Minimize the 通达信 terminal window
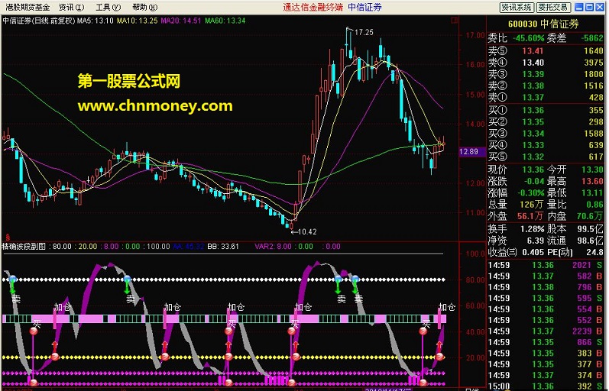609x391 pixels. (x=579, y=7)
